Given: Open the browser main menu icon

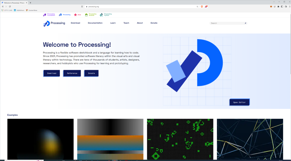Looking at the screenshot, I should click(290, 7).
